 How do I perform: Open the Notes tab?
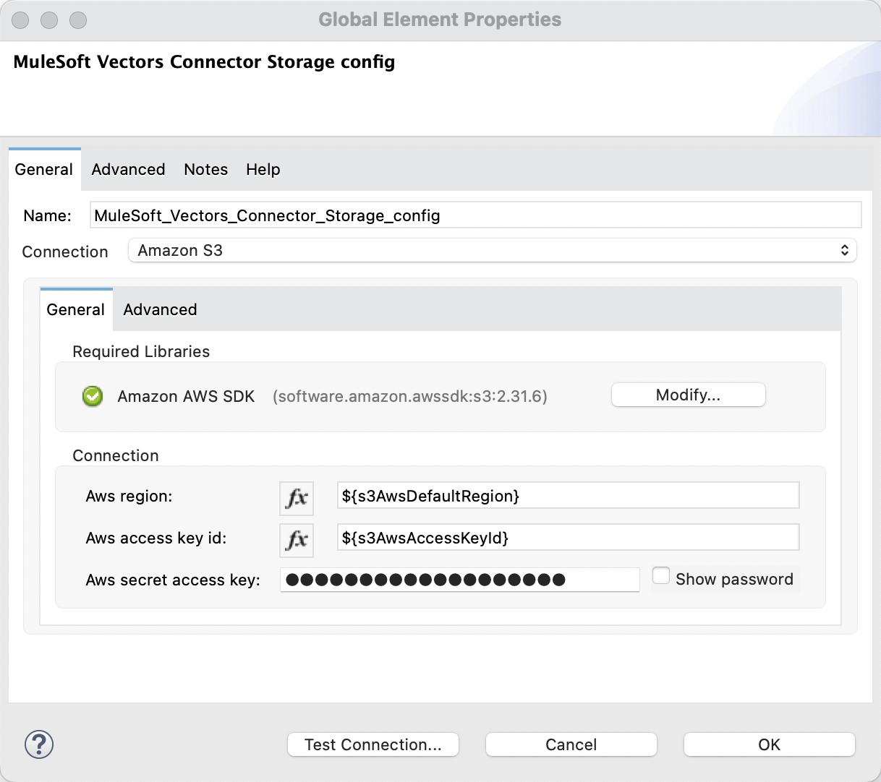[205, 169]
